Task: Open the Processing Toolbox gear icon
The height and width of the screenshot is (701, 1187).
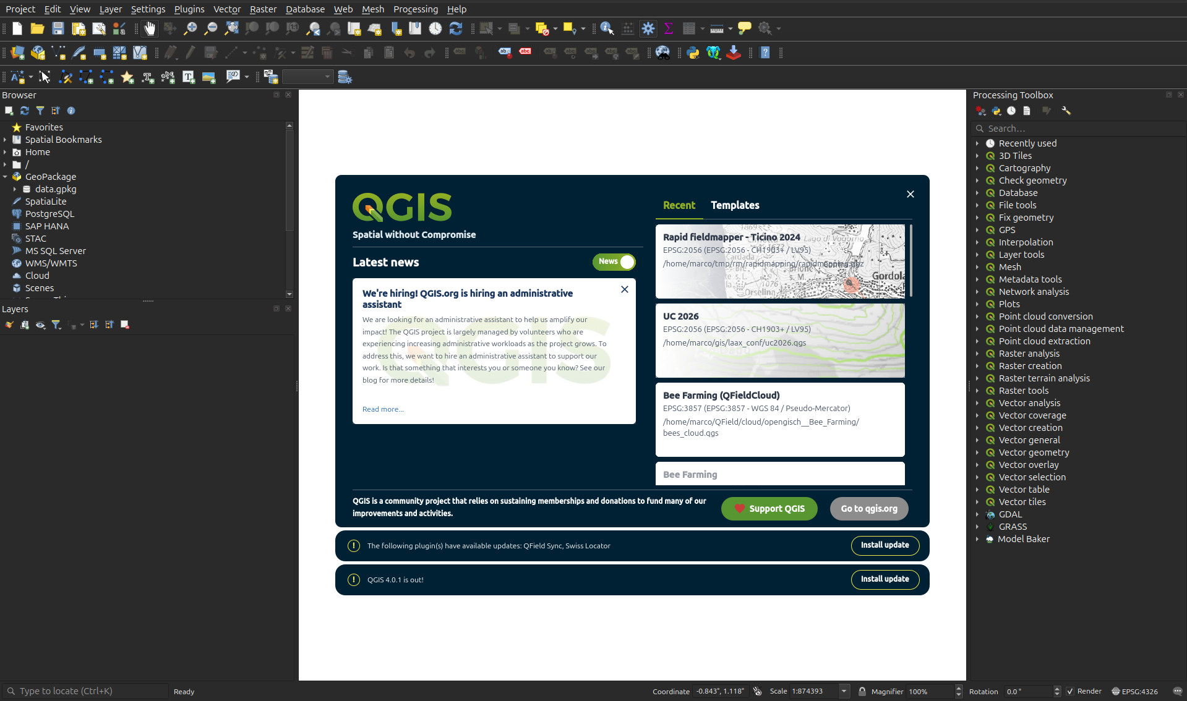Action: click(648, 28)
